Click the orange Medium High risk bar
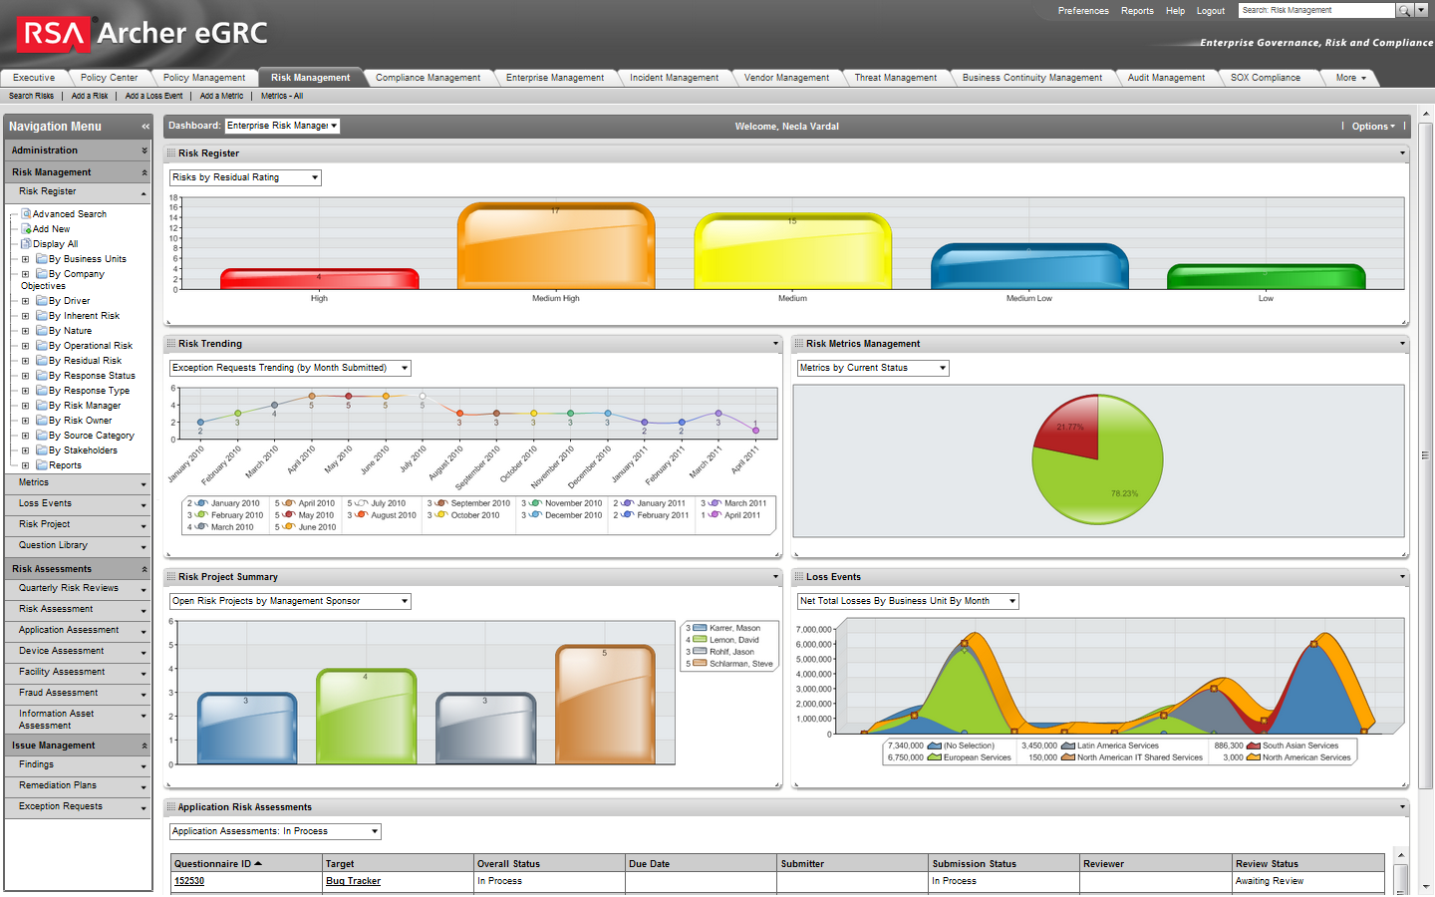1435x897 pixels. [556, 247]
